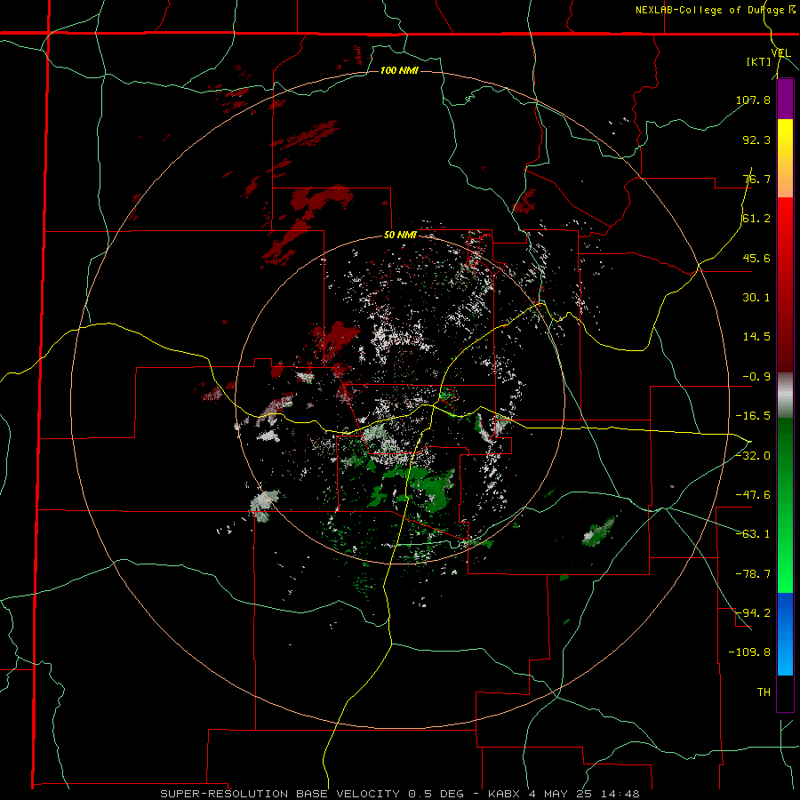Click the purple segment of the color bar
800x800 pixels.
coord(785,99)
